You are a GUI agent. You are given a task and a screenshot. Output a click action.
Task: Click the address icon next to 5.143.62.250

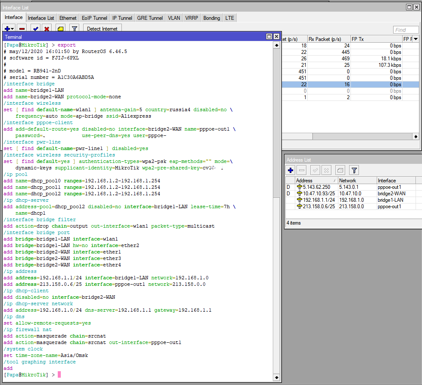pos(299,187)
